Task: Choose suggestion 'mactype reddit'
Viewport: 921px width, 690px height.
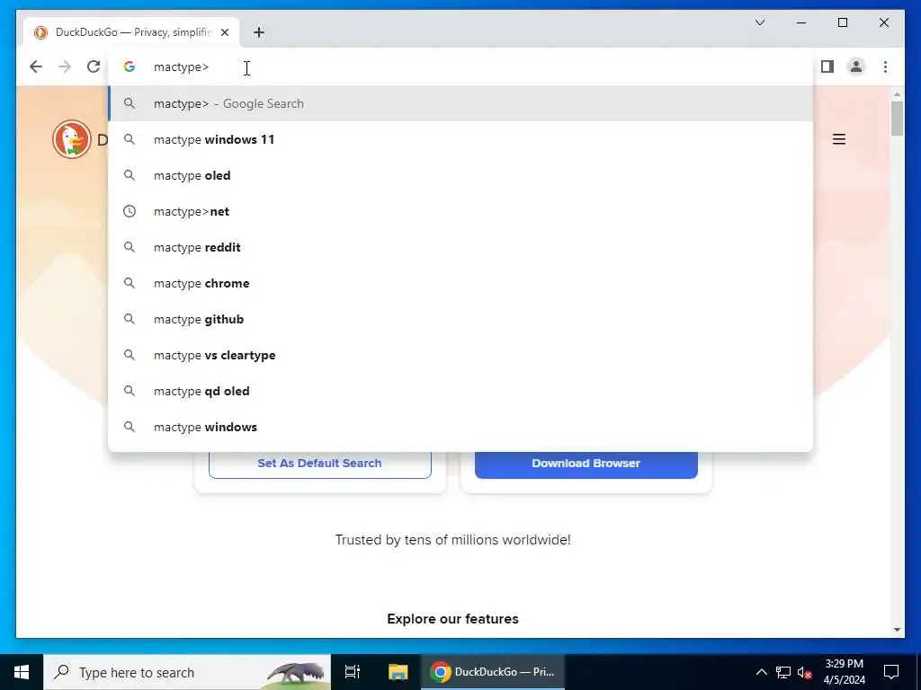Action: click(x=461, y=247)
